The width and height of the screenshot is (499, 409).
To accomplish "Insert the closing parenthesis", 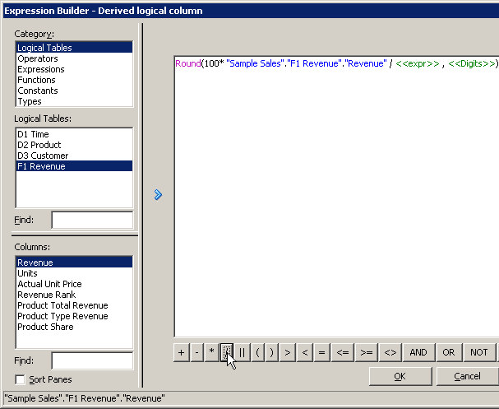I will (x=271, y=352).
